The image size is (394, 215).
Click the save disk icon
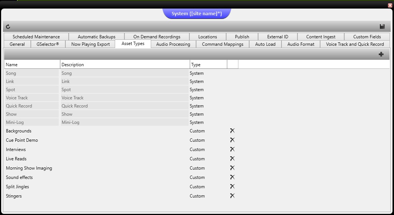pyautogui.click(x=382, y=27)
